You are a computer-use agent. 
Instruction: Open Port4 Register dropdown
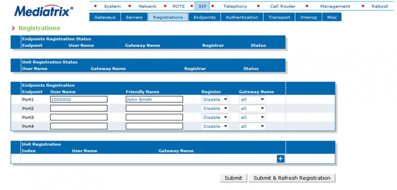pyautogui.click(x=215, y=126)
